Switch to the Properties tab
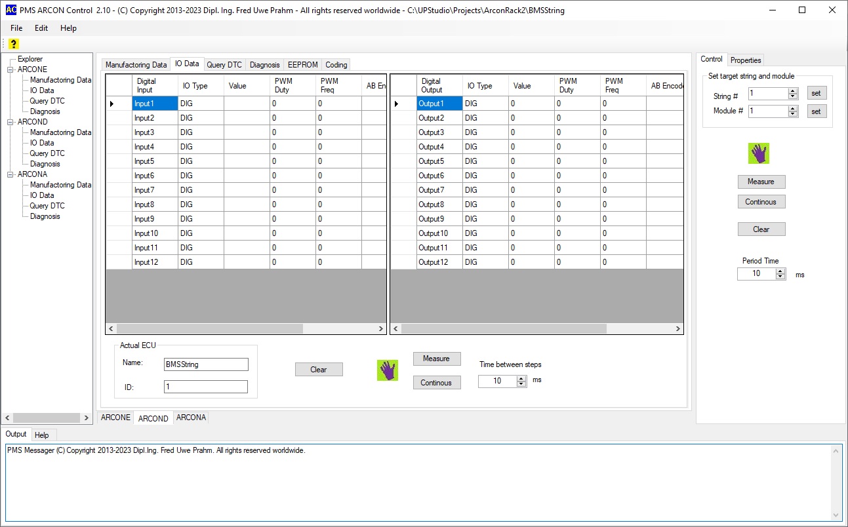 [x=746, y=60]
